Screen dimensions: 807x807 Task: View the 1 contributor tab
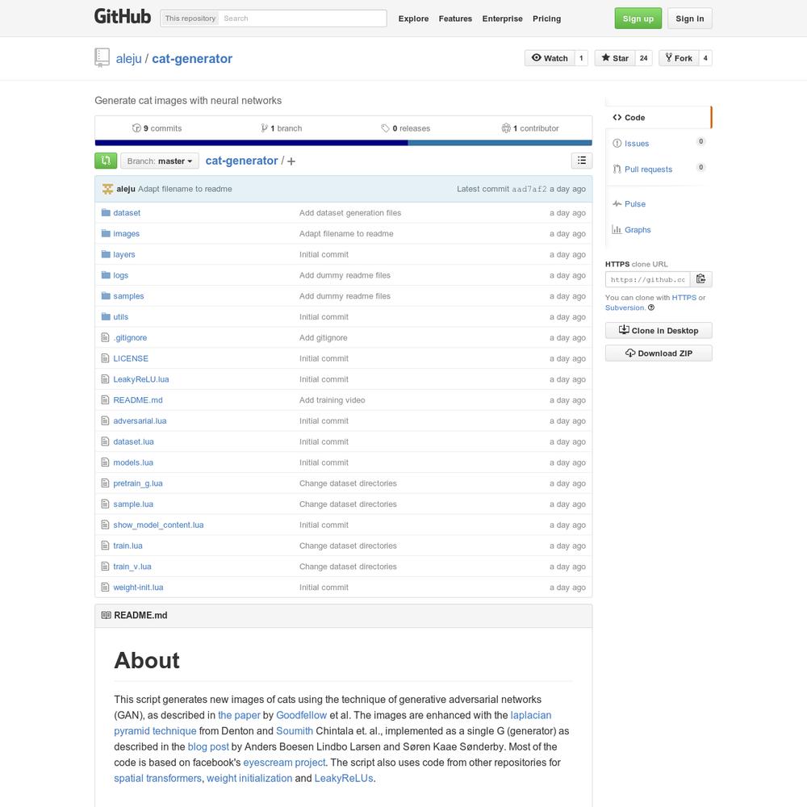[530, 128]
